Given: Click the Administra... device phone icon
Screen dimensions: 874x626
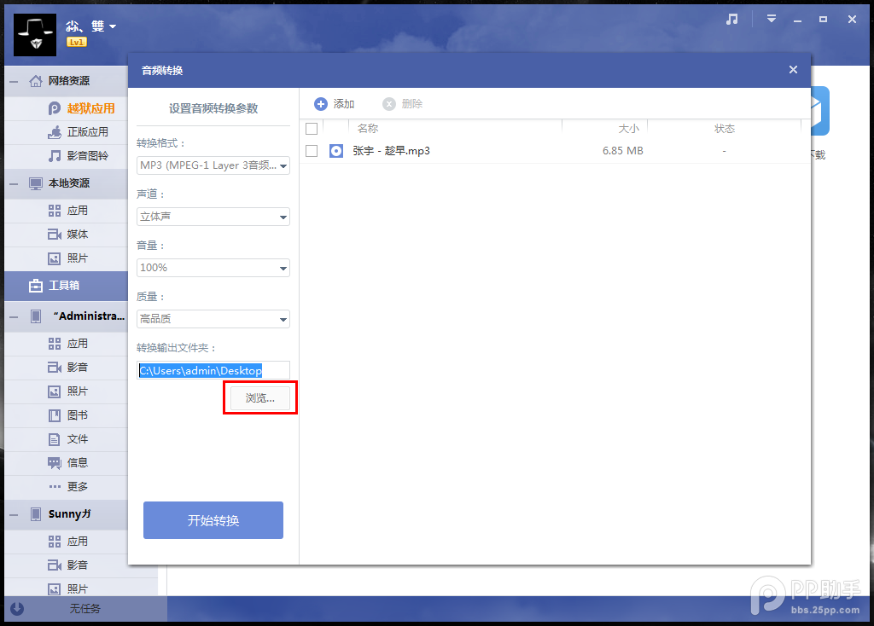Looking at the screenshot, I should pyautogui.click(x=36, y=316).
